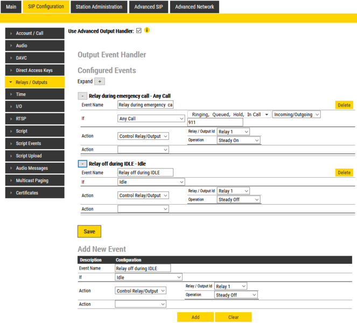Open the configured IDLE event's Control Relay/Output dropdown
This screenshot has height=323, width=357.
pyautogui.click(x=143, y=195)
